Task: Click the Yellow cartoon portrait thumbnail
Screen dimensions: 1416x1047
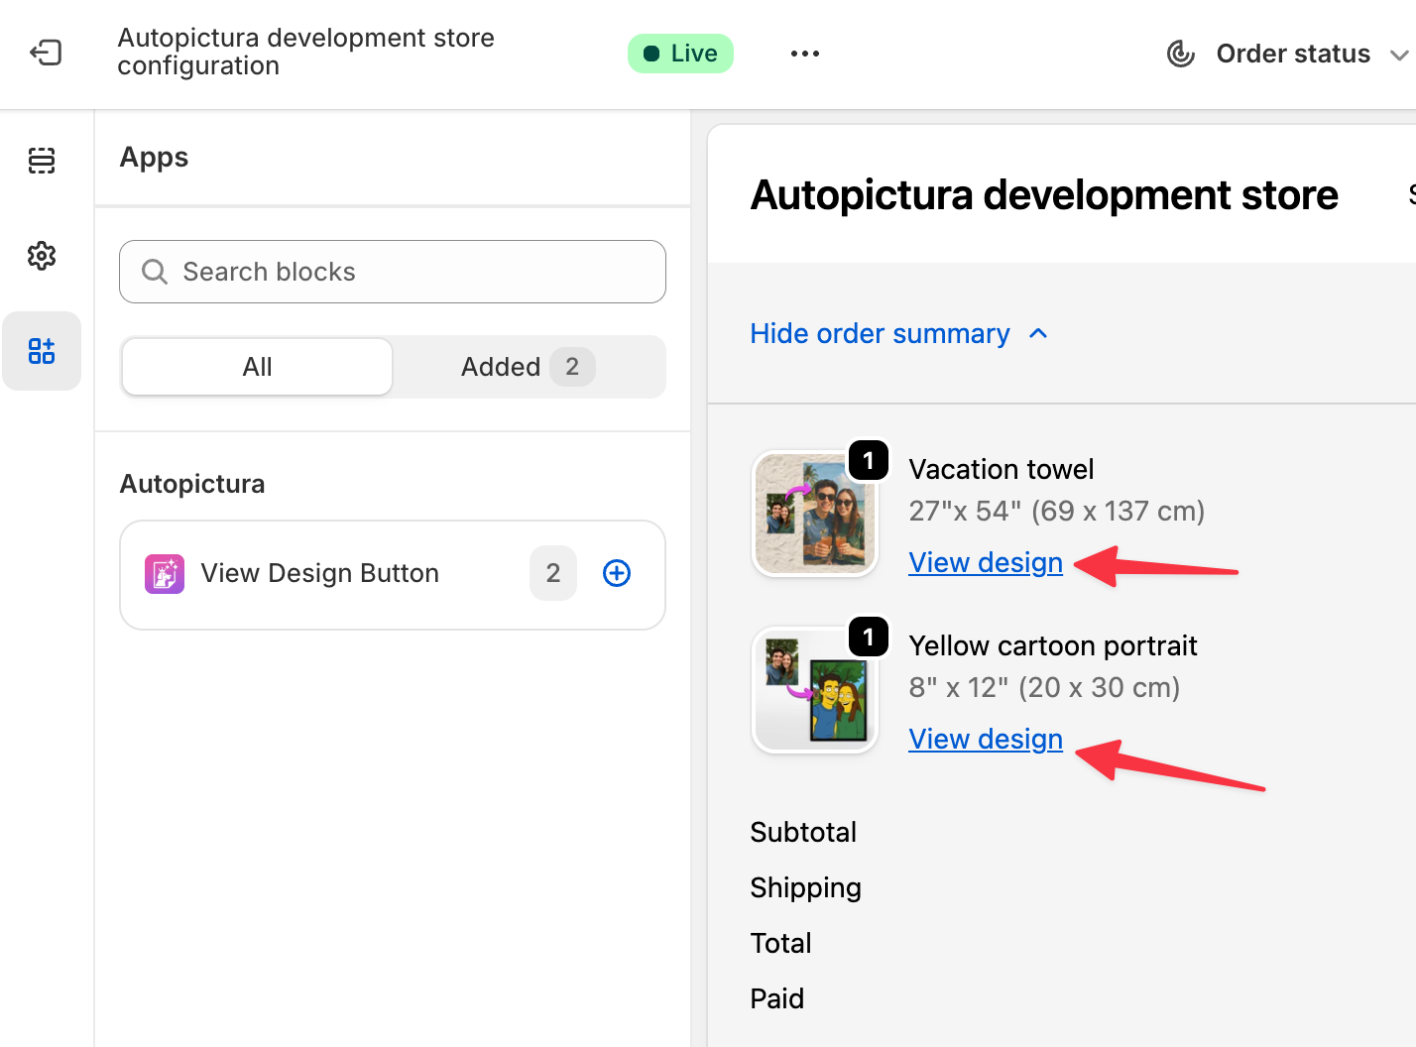Action: [x=814, y=689]
